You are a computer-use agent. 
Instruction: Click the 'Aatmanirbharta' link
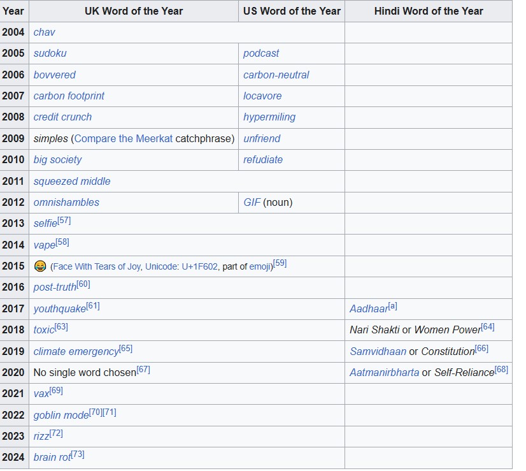click(385, 373)
